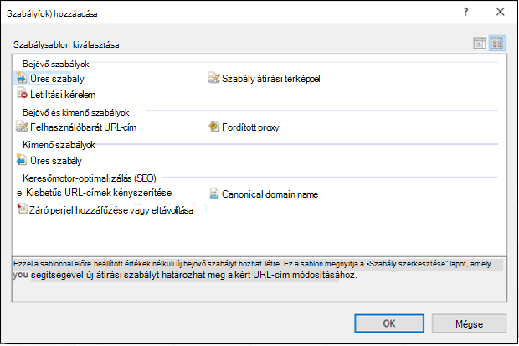Image resolution: width=519 pixels, height=346 pixels.
Task: Click the template description text box
Action: pos(259,279)
